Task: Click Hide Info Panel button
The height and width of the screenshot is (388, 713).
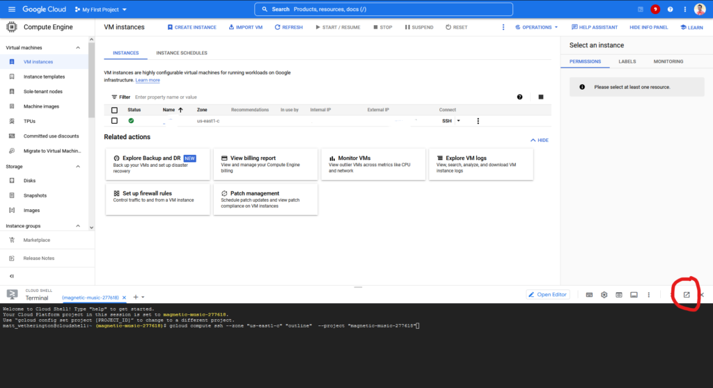Action: (648, 27)
